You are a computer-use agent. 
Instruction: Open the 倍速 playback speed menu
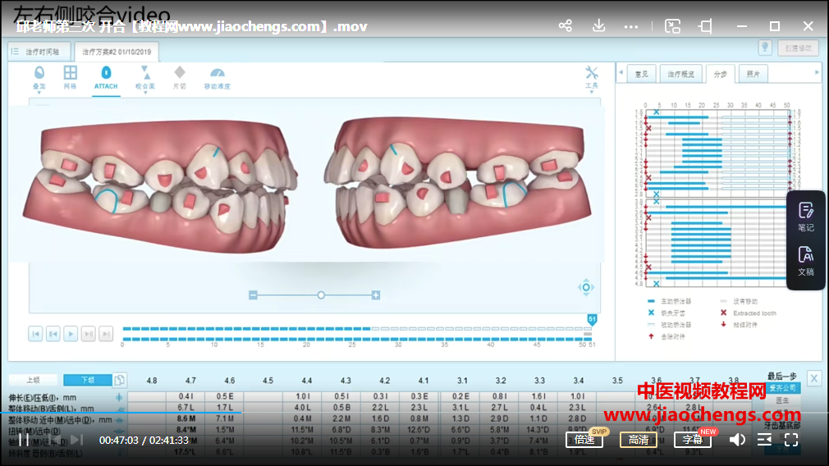pos(584,440)
